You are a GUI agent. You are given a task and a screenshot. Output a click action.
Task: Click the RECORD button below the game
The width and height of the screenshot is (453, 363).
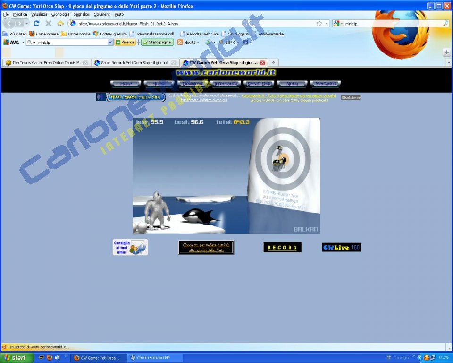pos(282,247)
